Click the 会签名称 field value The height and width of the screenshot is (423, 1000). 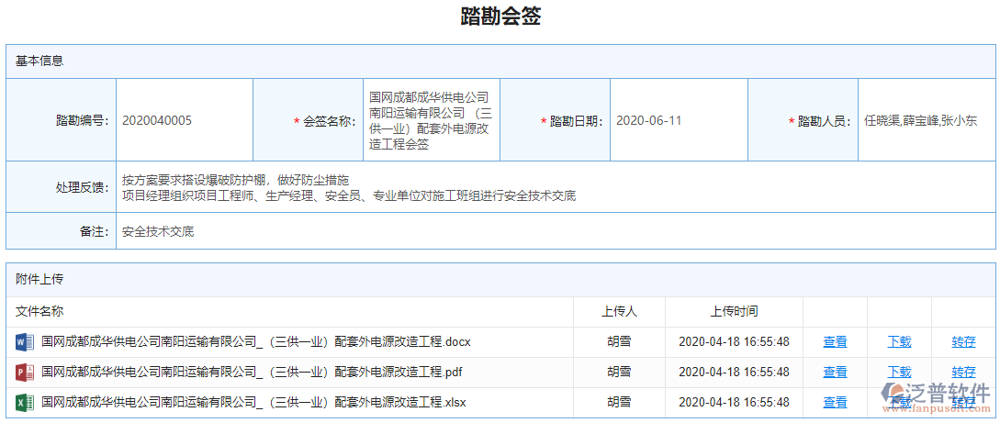click(x=431, y=120)
